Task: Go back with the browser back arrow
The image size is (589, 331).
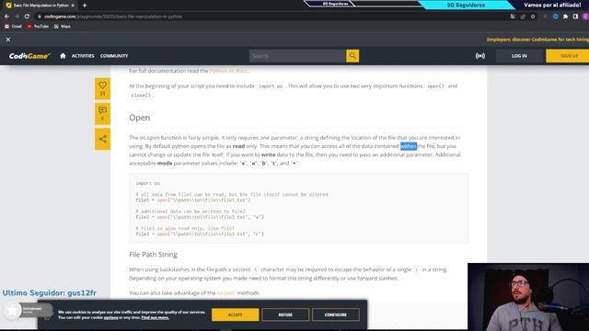Action: click(x=6, y=17)
